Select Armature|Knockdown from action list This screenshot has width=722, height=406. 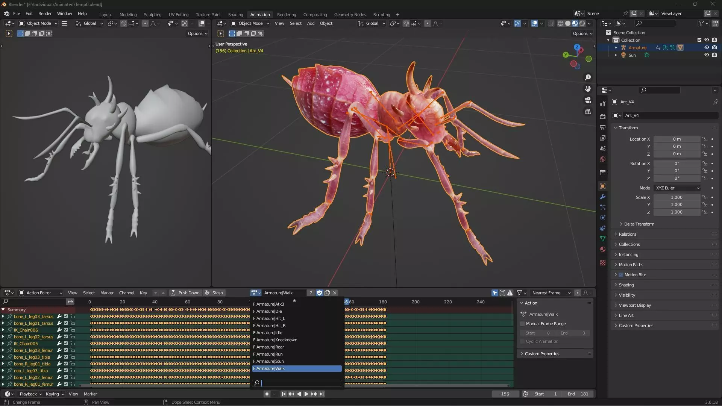[297, 340]
